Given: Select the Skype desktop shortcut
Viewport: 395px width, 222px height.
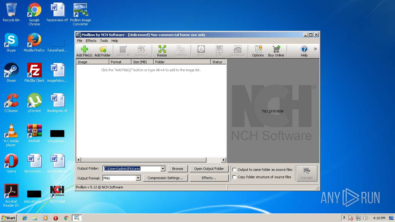Looking at the screenshot, I should [11, 43].
